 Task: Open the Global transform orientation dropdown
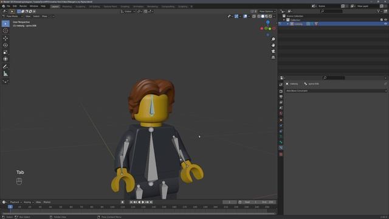(128, 12)
